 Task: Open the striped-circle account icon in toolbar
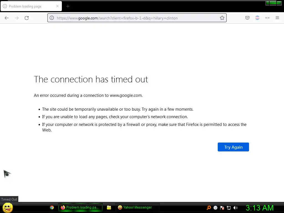(x=257, y=18)
